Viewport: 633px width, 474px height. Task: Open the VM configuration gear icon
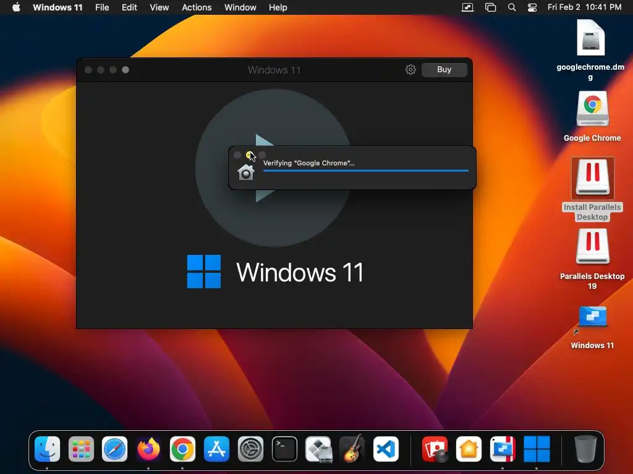point(410,69)
